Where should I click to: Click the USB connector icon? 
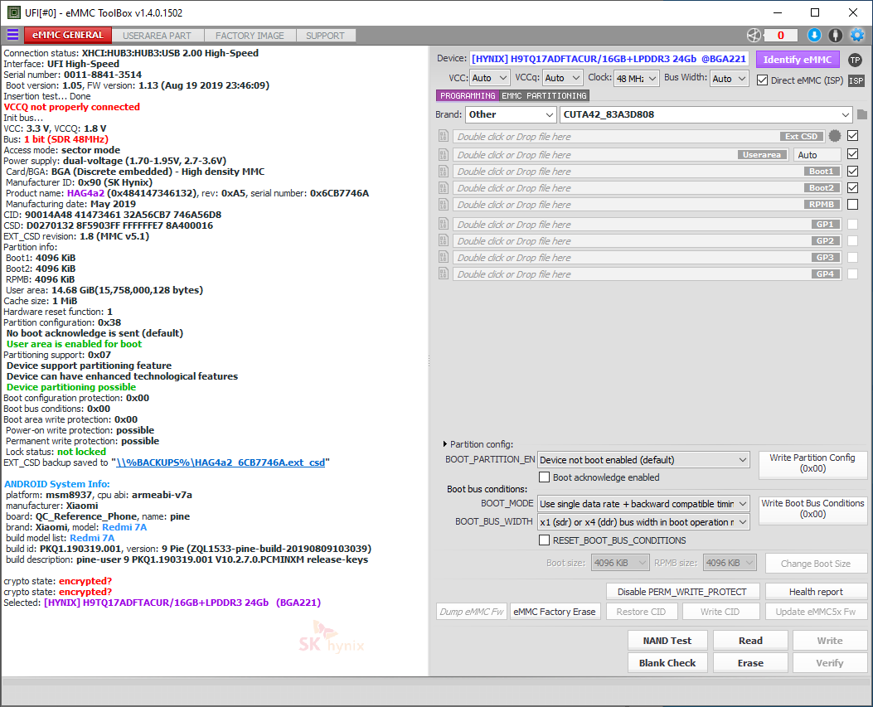[835, 35]
